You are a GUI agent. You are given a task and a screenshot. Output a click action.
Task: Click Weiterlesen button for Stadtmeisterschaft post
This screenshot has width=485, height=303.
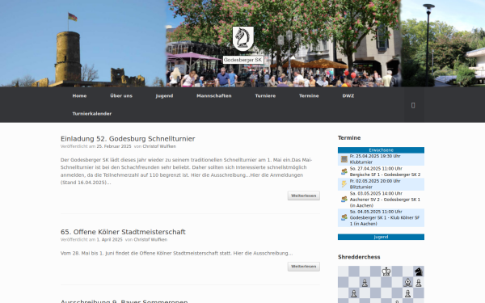tap(304, 267)
